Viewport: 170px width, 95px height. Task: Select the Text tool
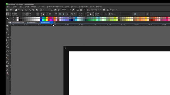[7, 51]
